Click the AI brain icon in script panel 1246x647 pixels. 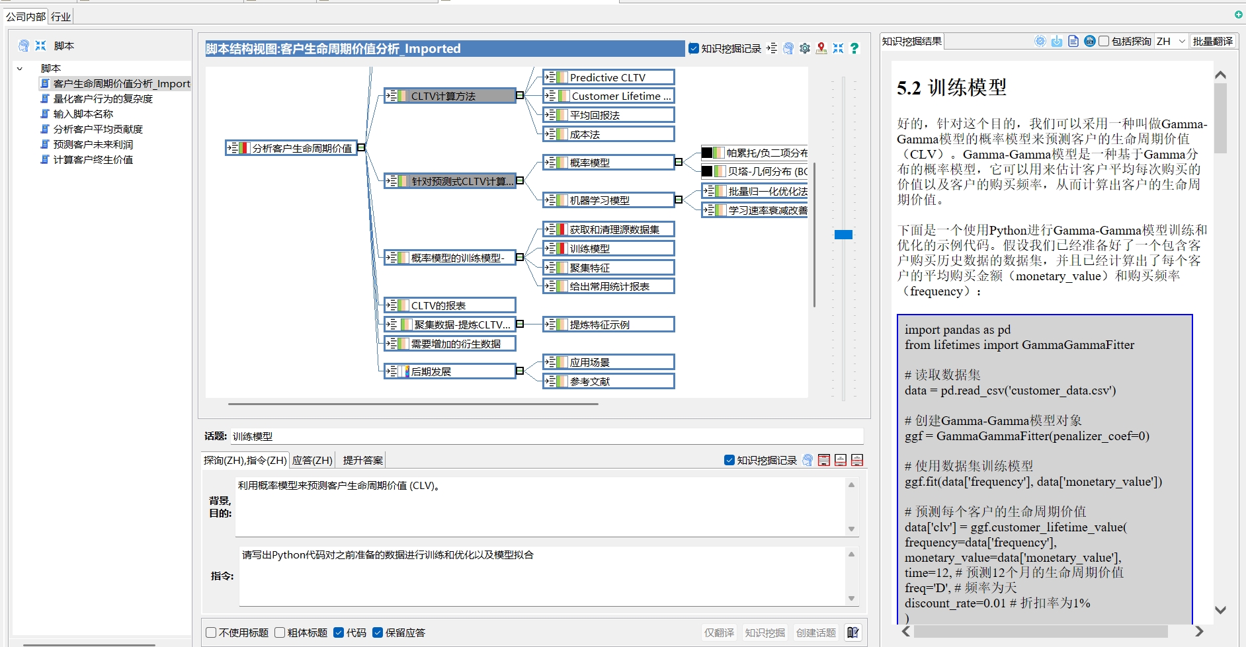pos(24,46)
